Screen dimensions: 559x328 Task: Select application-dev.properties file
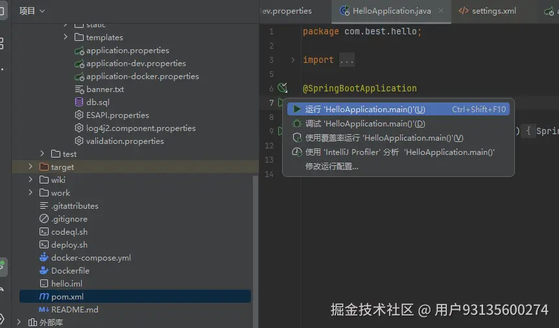136,64
